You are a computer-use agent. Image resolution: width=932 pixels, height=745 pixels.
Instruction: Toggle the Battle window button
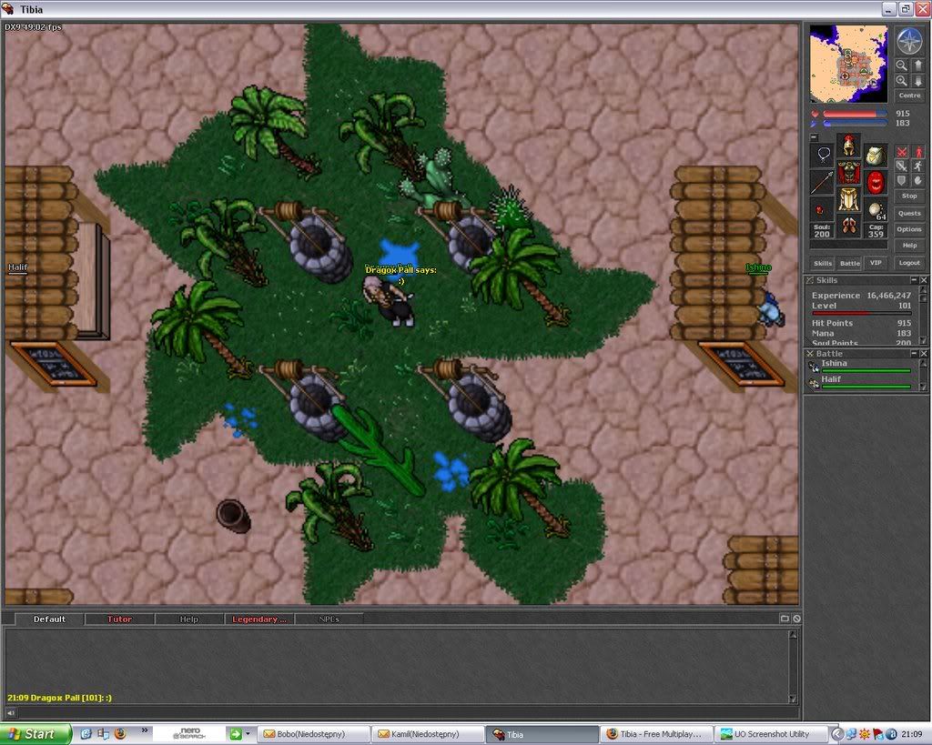[849, 263]
